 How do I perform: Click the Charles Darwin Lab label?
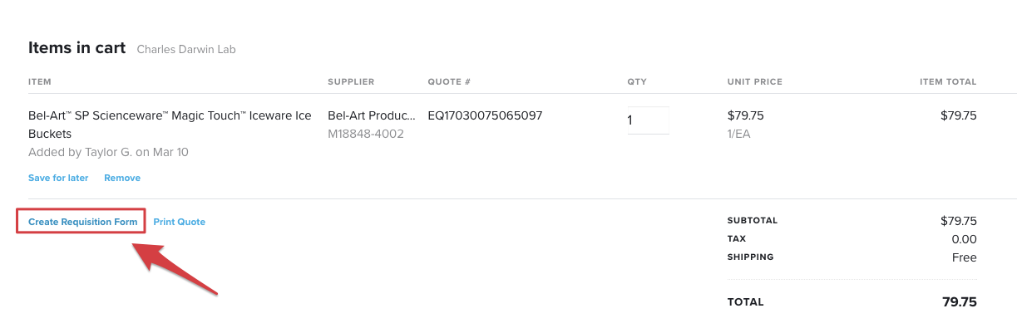pos(186,49)
